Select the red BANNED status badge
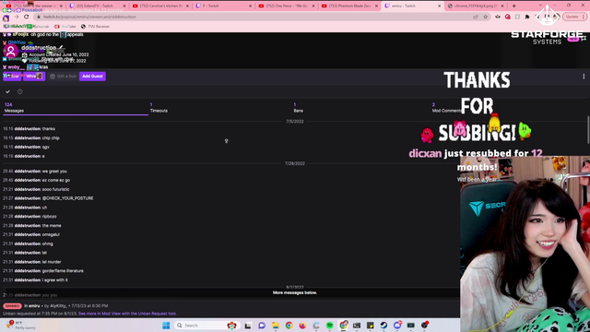Screen dimensions: 590x332 12,306
